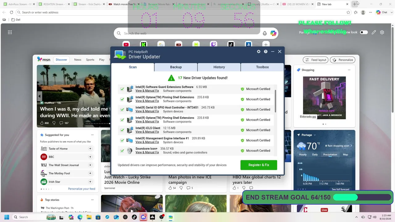This screenshot has width=395, height=222.
Task: Open weather card more options menu
Action: pos(349,135)
